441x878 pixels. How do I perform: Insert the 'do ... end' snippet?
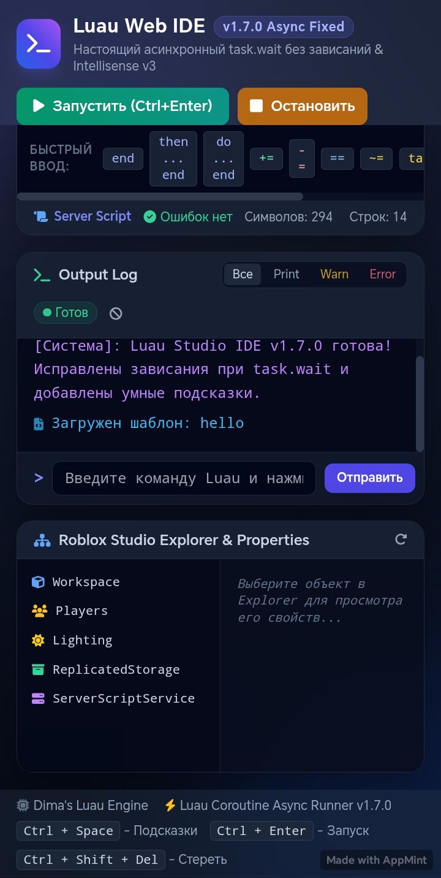pos(224,159)
